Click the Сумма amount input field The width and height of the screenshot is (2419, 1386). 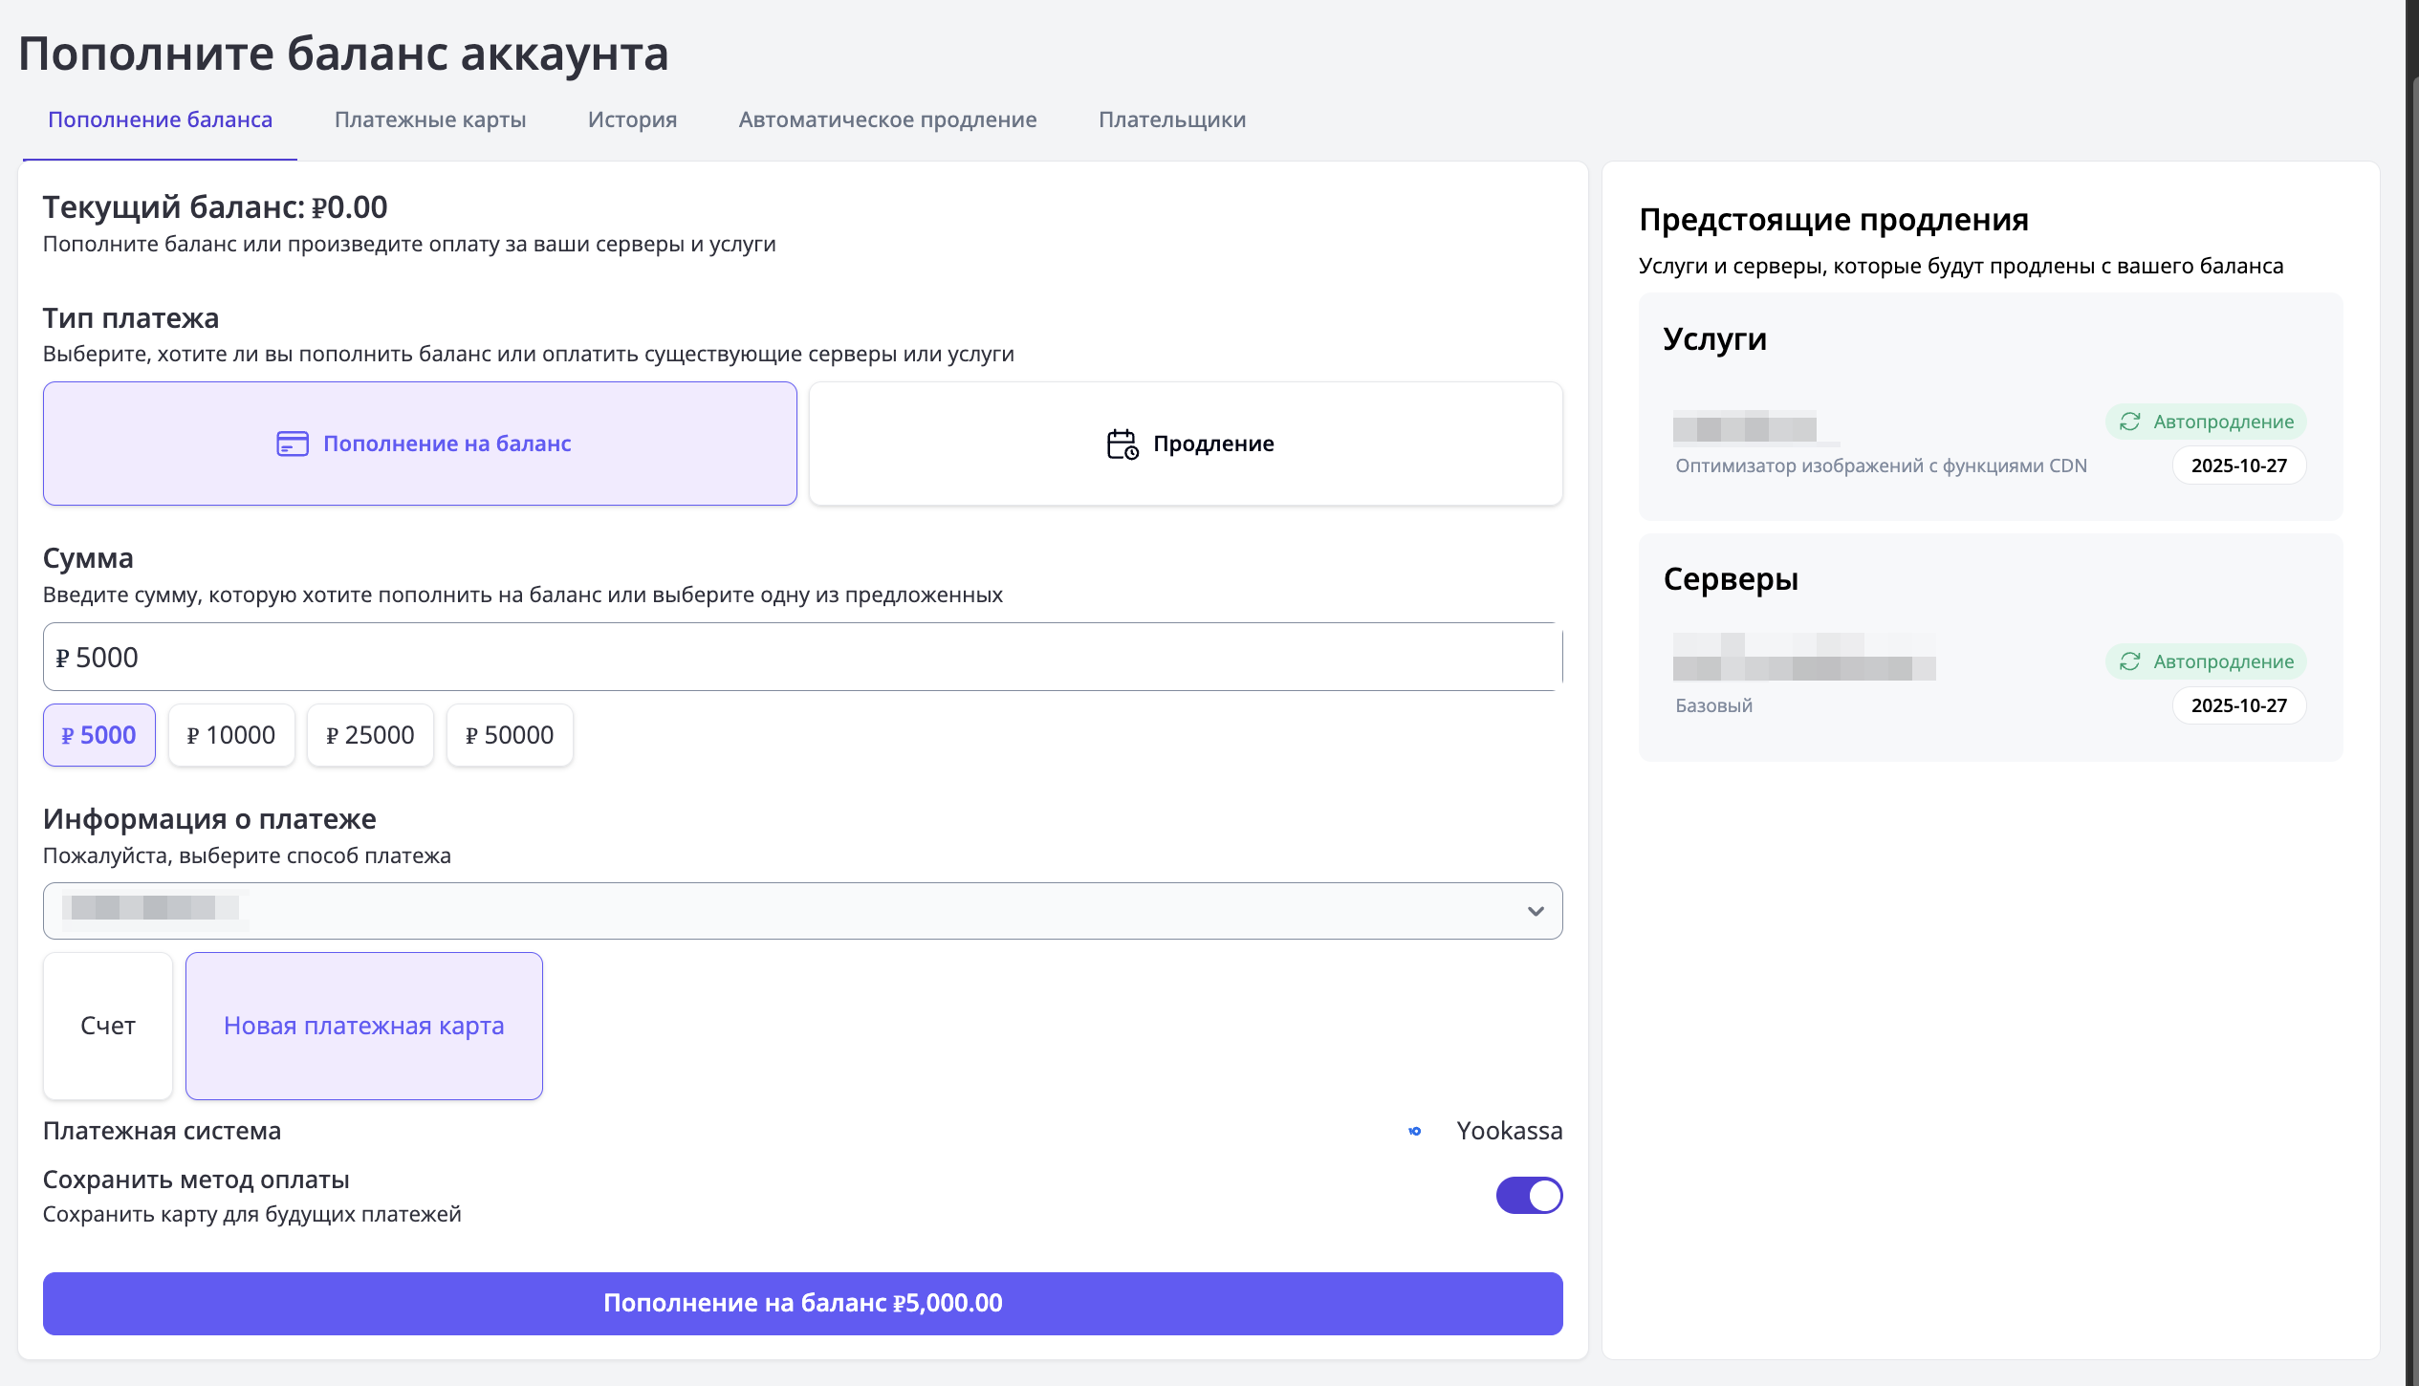point(801,657)
